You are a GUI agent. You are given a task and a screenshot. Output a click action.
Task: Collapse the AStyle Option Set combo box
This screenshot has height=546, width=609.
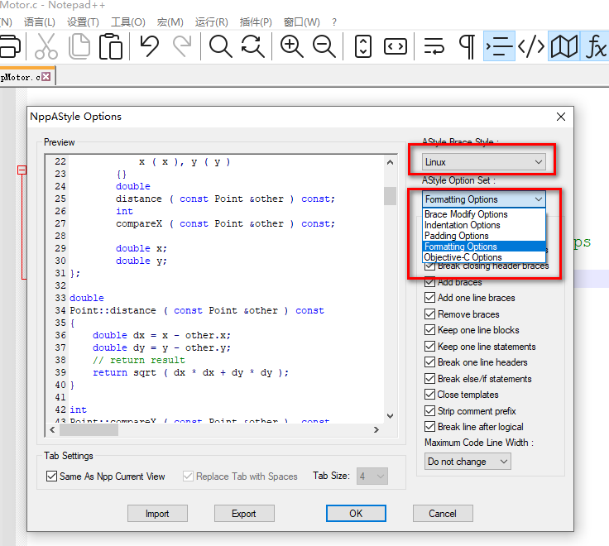tap(483, 199)
